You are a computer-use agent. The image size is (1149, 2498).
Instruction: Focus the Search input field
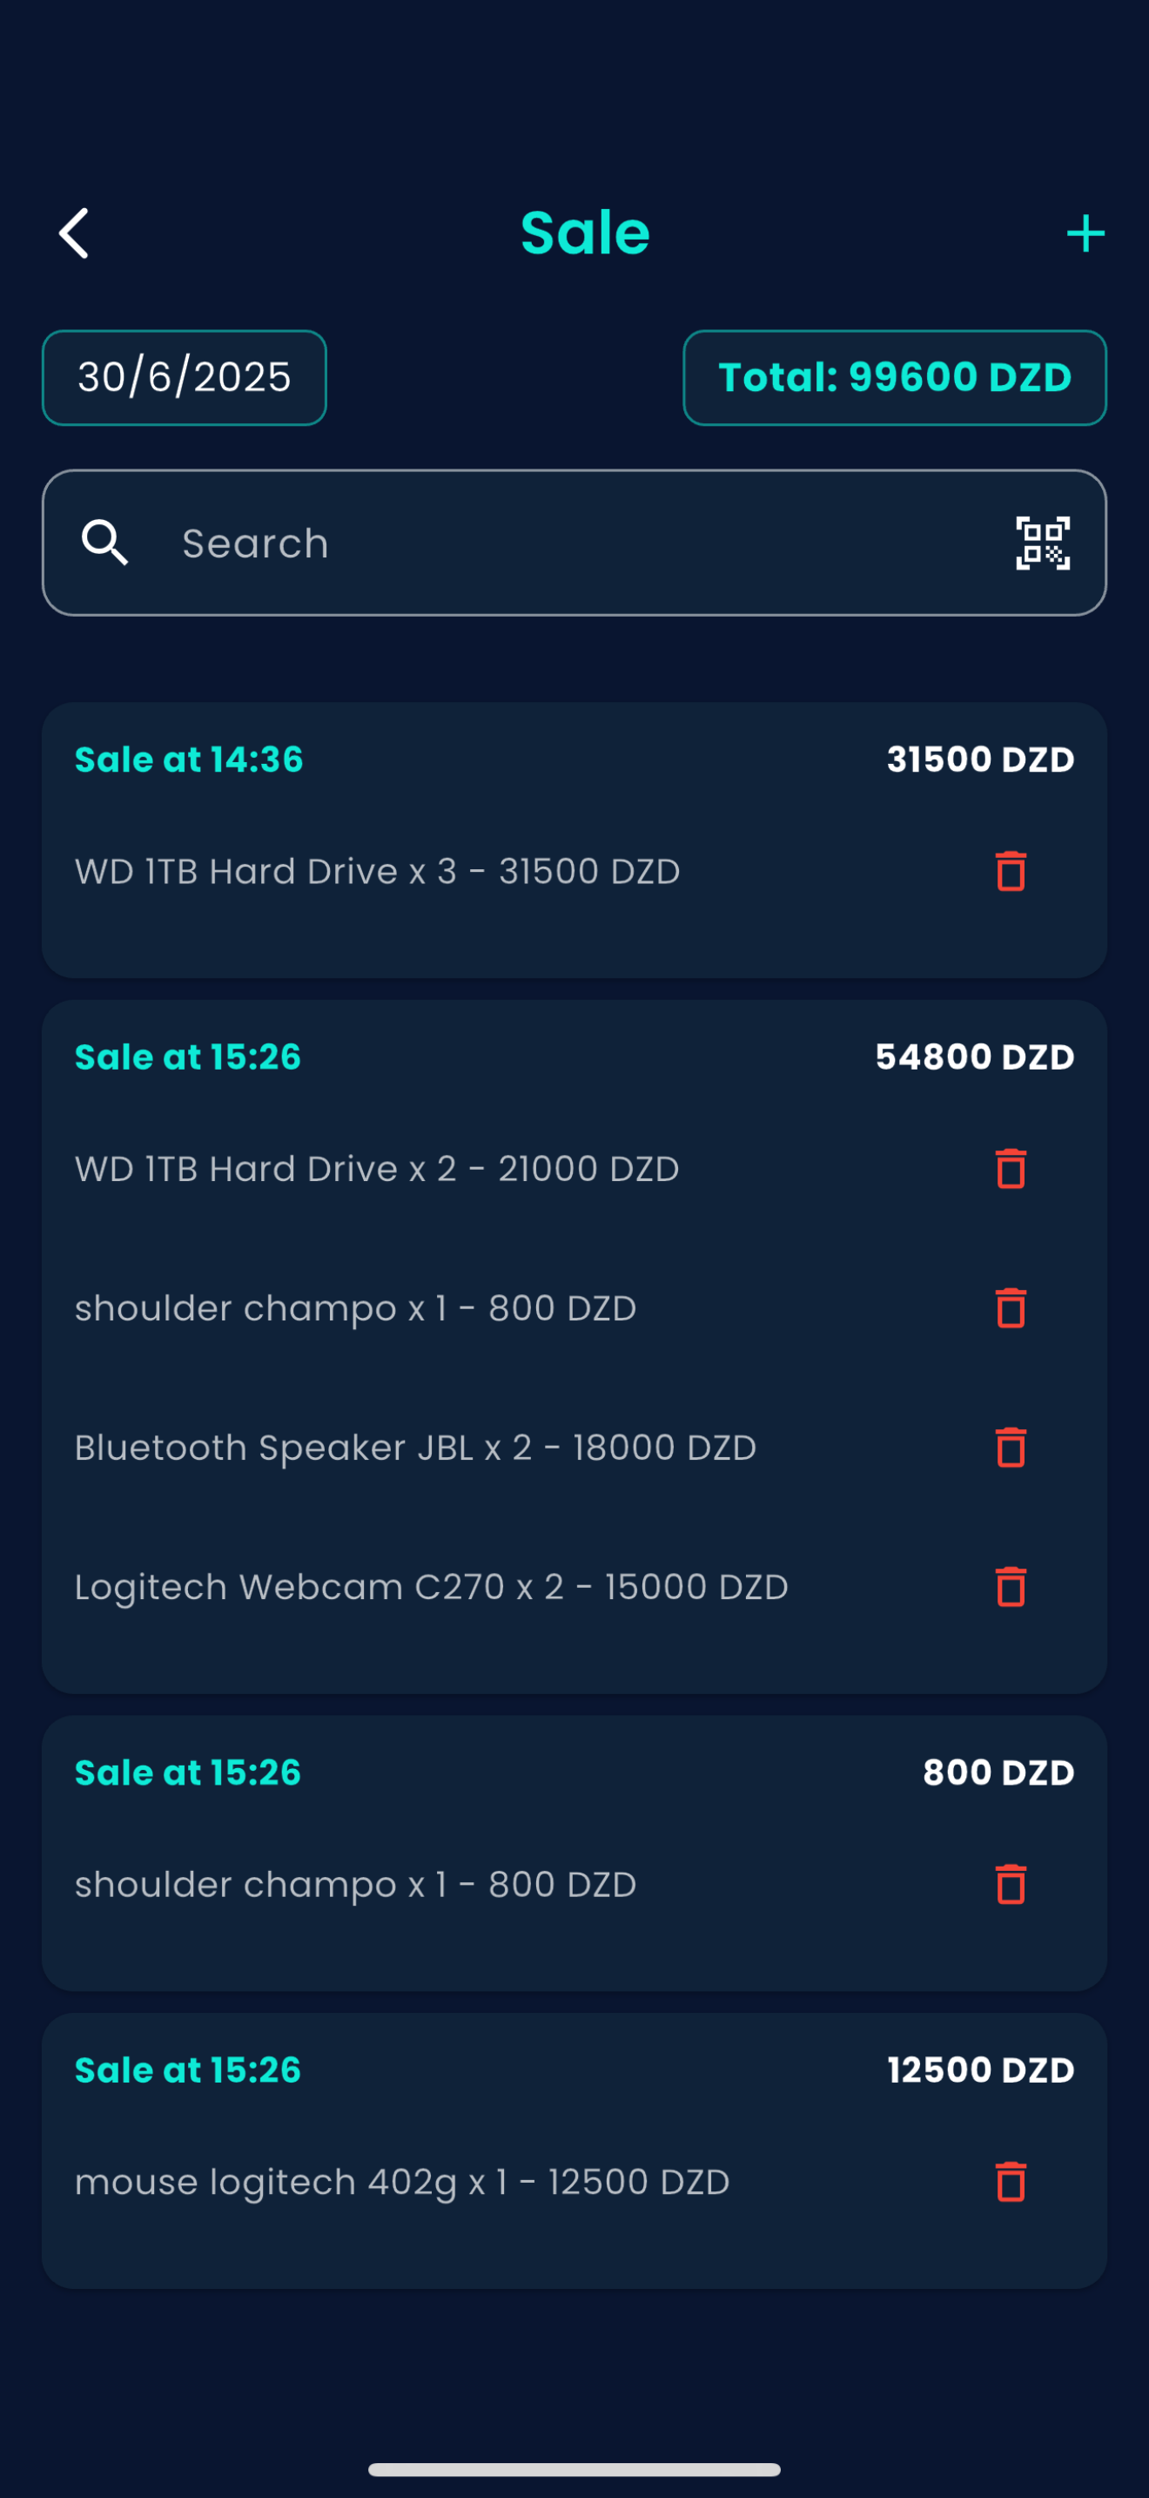(x=574, y=543)
